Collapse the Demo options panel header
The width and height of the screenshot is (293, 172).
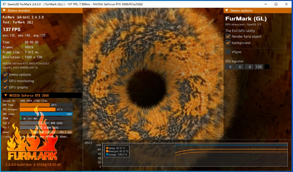pyautogui.click(x=227, y=11)
